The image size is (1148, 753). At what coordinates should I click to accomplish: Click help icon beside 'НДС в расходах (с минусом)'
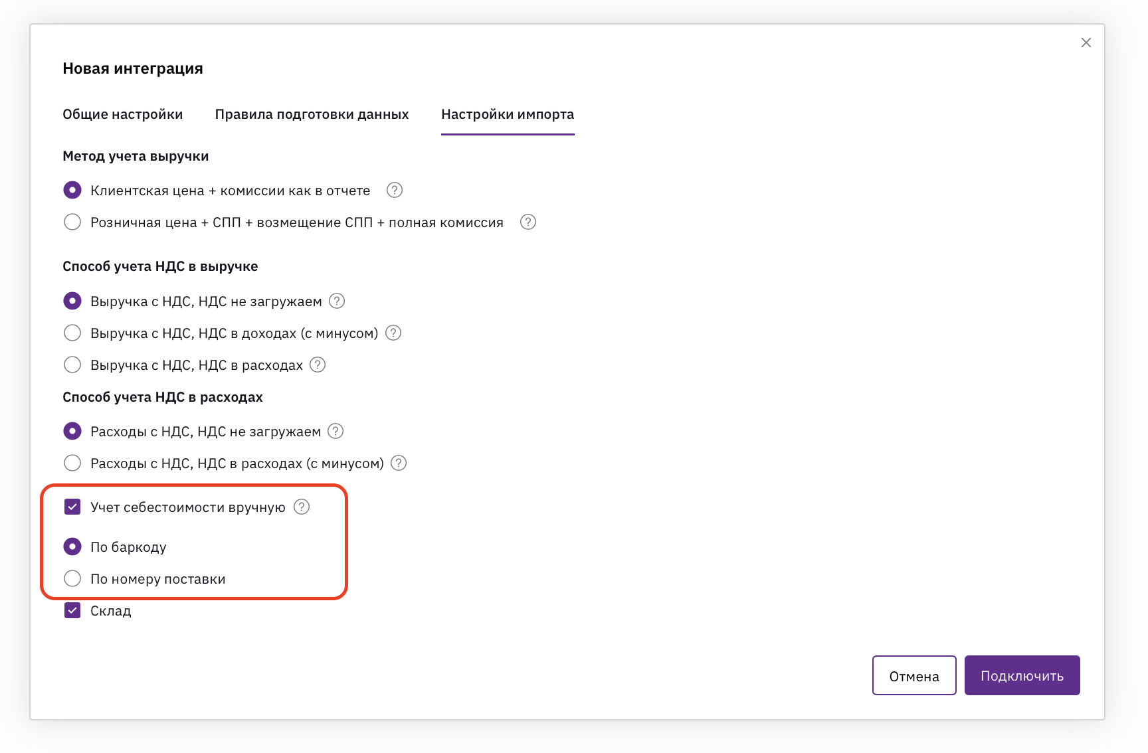point(399,463)
